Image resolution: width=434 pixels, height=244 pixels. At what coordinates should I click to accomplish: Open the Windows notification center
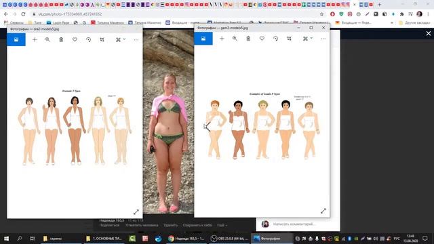(425, 238)
